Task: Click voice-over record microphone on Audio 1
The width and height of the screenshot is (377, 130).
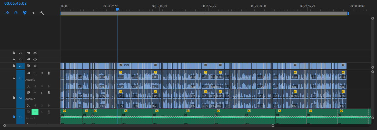Action: click(x=49, y=73)
